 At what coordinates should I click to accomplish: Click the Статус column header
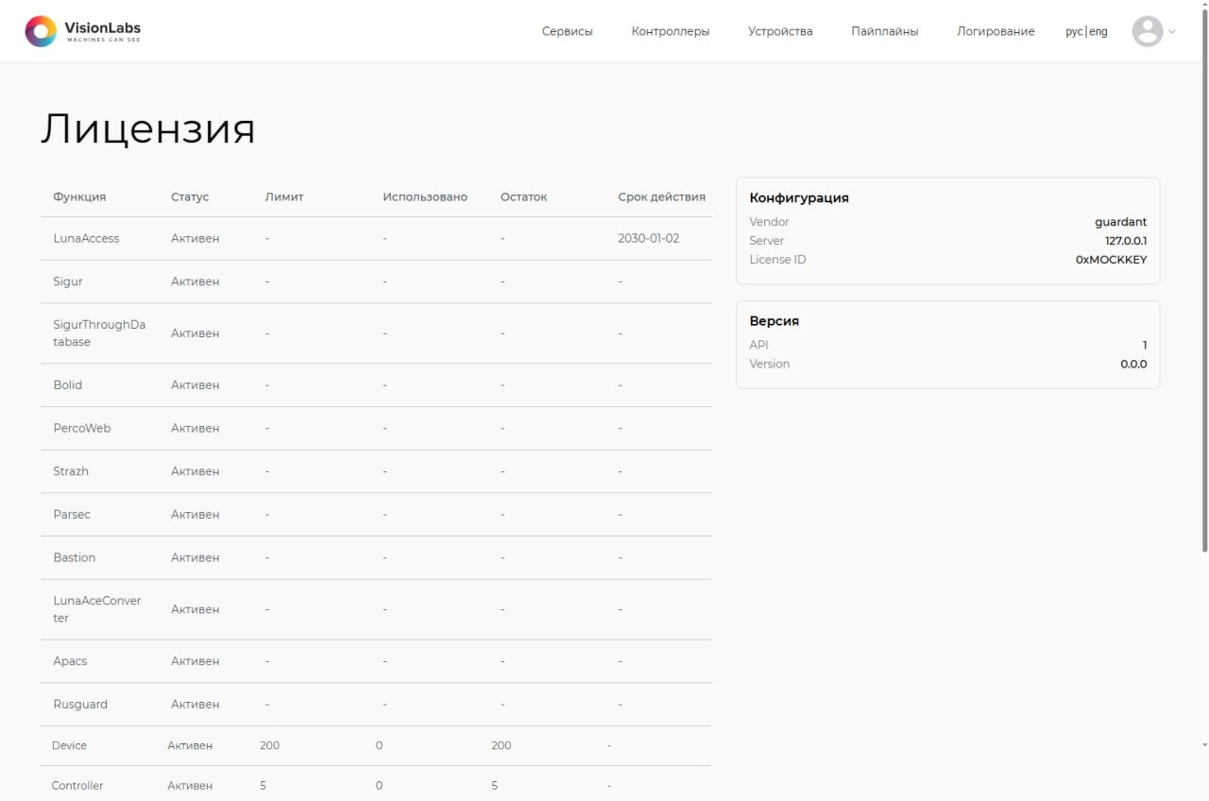(x=190, y=196)
